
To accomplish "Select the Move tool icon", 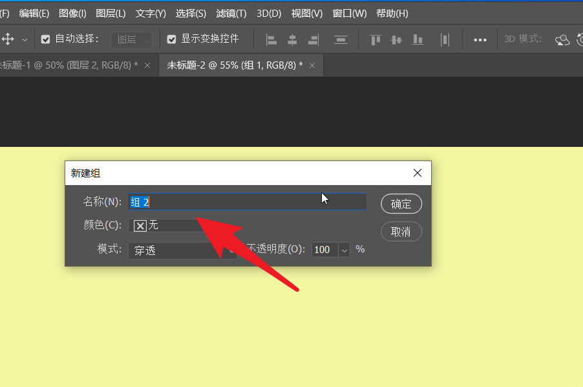I will tap(8, 39).
